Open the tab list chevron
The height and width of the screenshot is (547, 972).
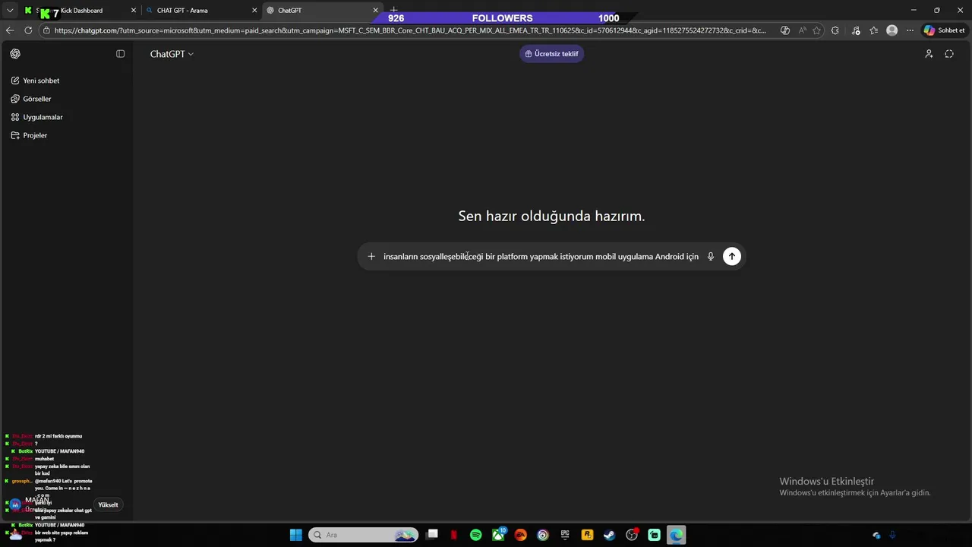[x=10, y=11]
